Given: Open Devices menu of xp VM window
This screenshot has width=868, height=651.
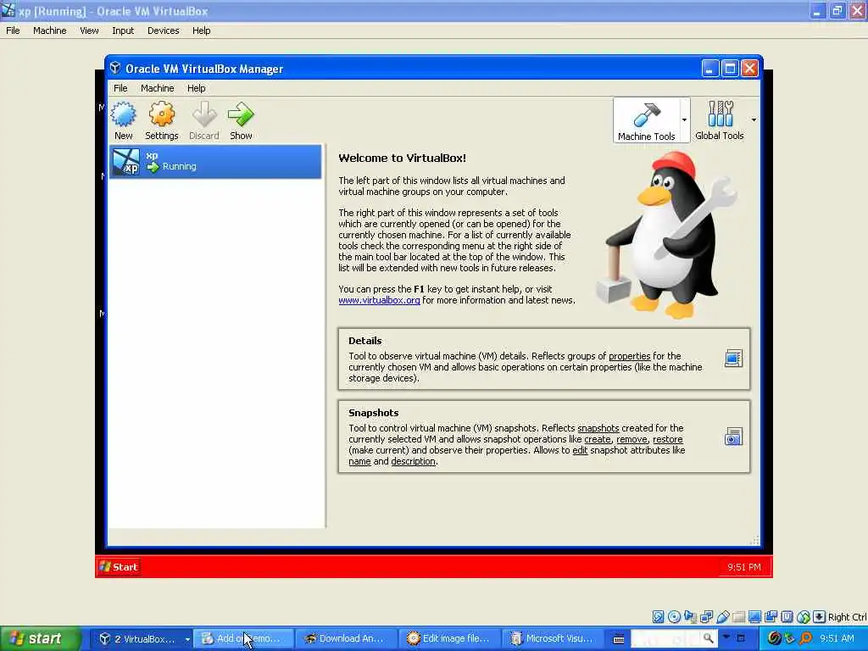Looking at the screenshot, I should click(x=164, y=31).
